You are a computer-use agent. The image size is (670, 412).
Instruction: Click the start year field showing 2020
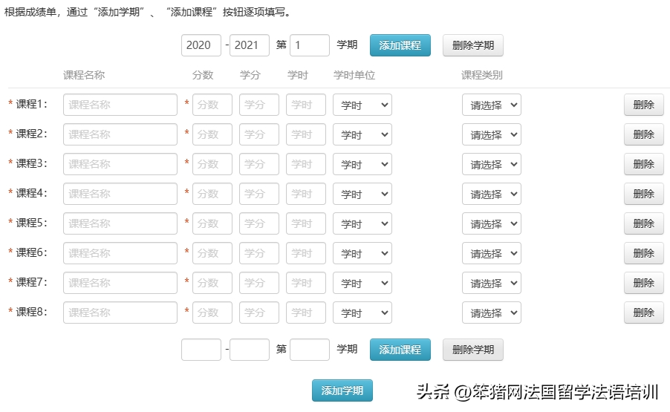click(201, 45)
